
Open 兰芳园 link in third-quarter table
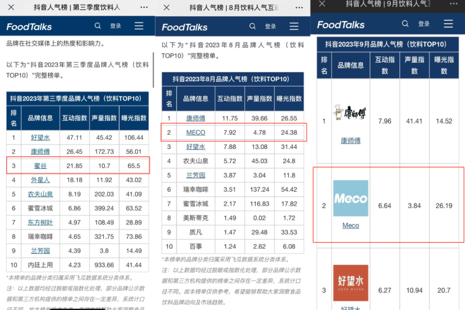(40, 251)
